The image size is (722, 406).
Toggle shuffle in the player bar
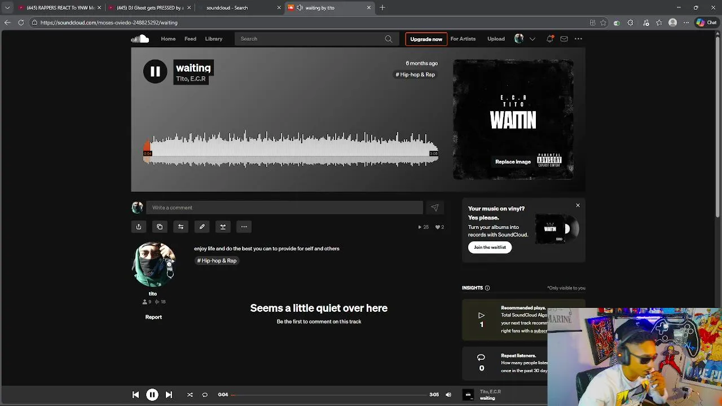point(190,395)
